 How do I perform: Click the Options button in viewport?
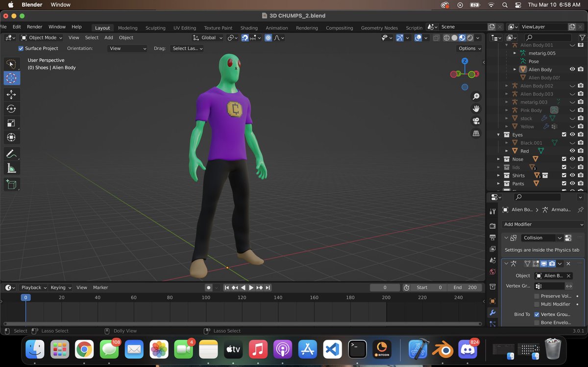point(469,48)
